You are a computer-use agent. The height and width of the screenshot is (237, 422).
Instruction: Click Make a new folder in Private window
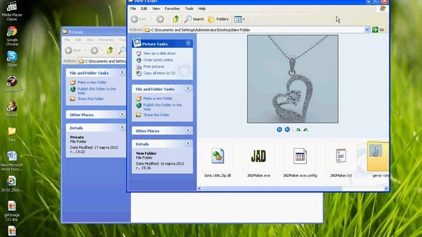point(92,82)
